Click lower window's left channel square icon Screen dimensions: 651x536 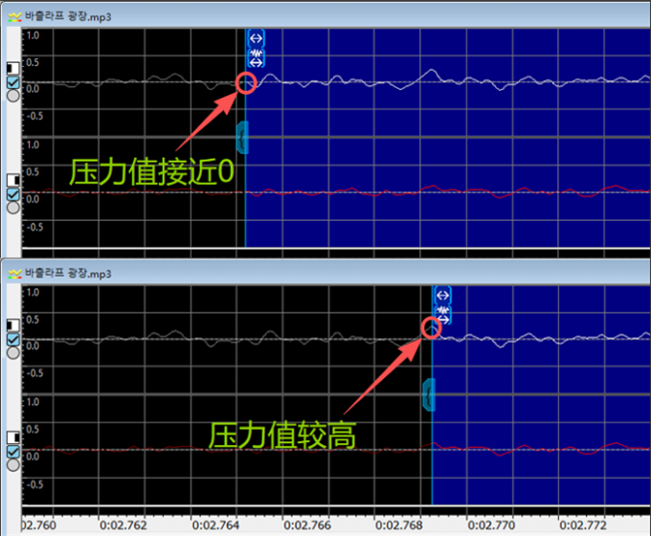[x=13, y=325]
